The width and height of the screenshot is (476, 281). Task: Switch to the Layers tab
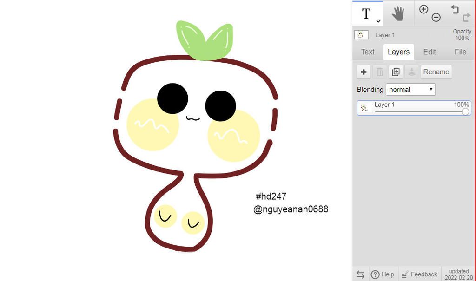[398, 52]
